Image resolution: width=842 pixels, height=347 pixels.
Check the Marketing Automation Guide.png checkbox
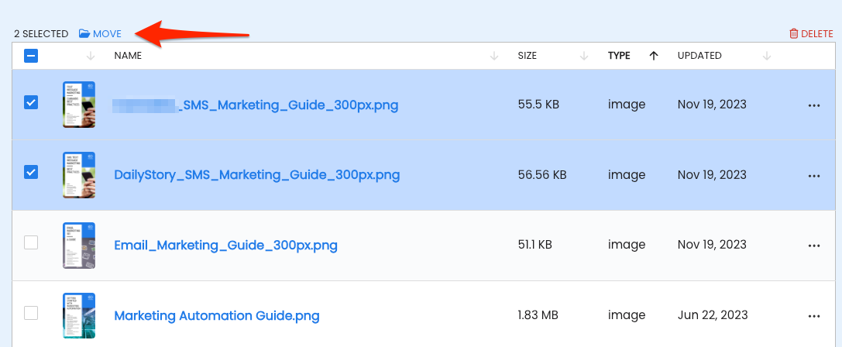coord(31,313)
